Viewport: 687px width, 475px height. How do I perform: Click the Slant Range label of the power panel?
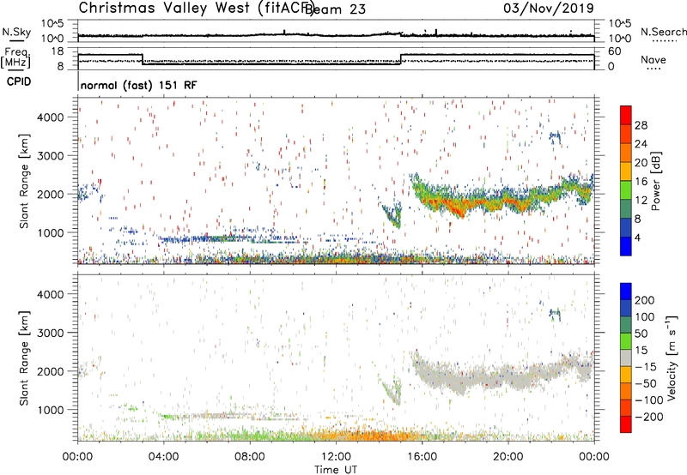pos(24,181)
